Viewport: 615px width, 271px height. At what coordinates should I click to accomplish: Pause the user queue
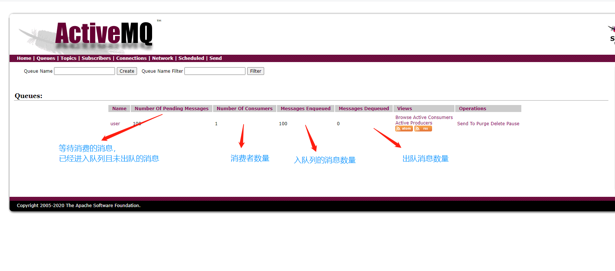point(513,124)
